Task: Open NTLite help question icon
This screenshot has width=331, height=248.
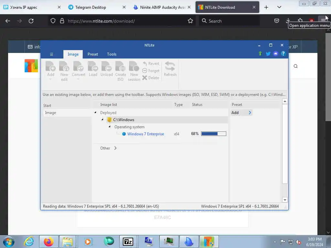Action: tap(283, 54)
